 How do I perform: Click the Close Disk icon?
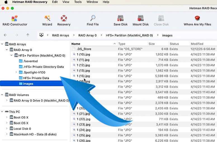click(x=161, y=18)
